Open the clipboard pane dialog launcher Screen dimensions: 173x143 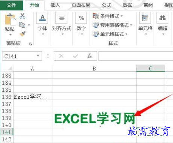30,44
